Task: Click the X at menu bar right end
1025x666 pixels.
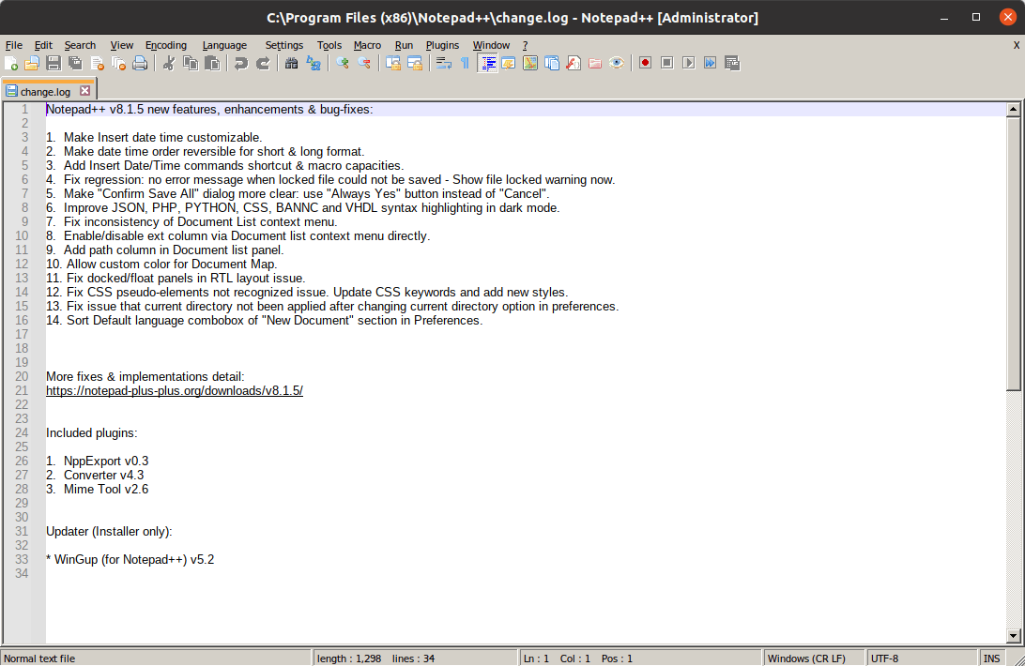Action: coord(1017,45)
